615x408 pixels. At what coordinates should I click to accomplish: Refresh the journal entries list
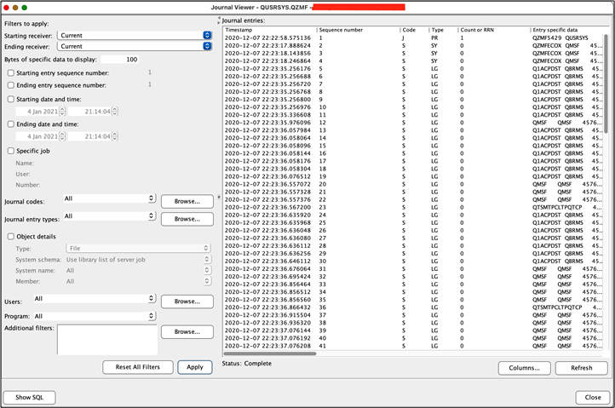[581, 368]
